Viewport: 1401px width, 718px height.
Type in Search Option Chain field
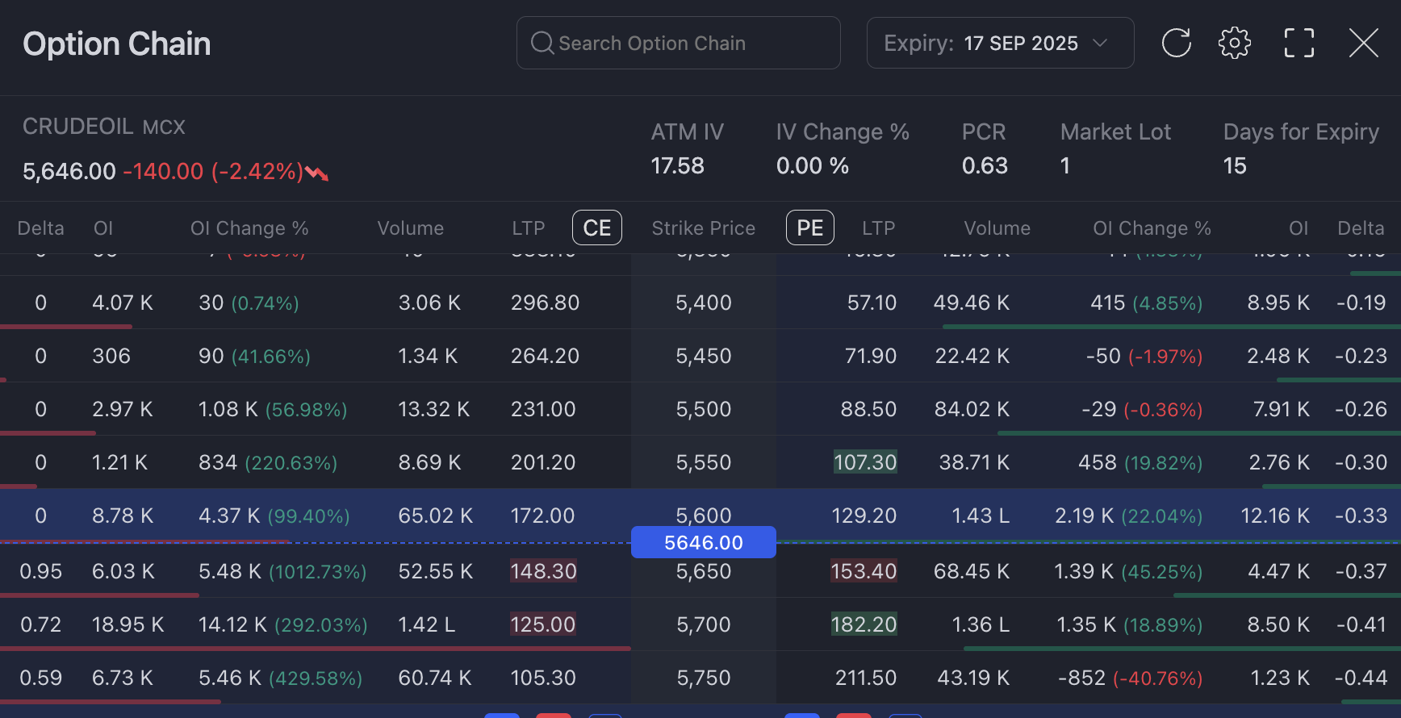point(694,43)
